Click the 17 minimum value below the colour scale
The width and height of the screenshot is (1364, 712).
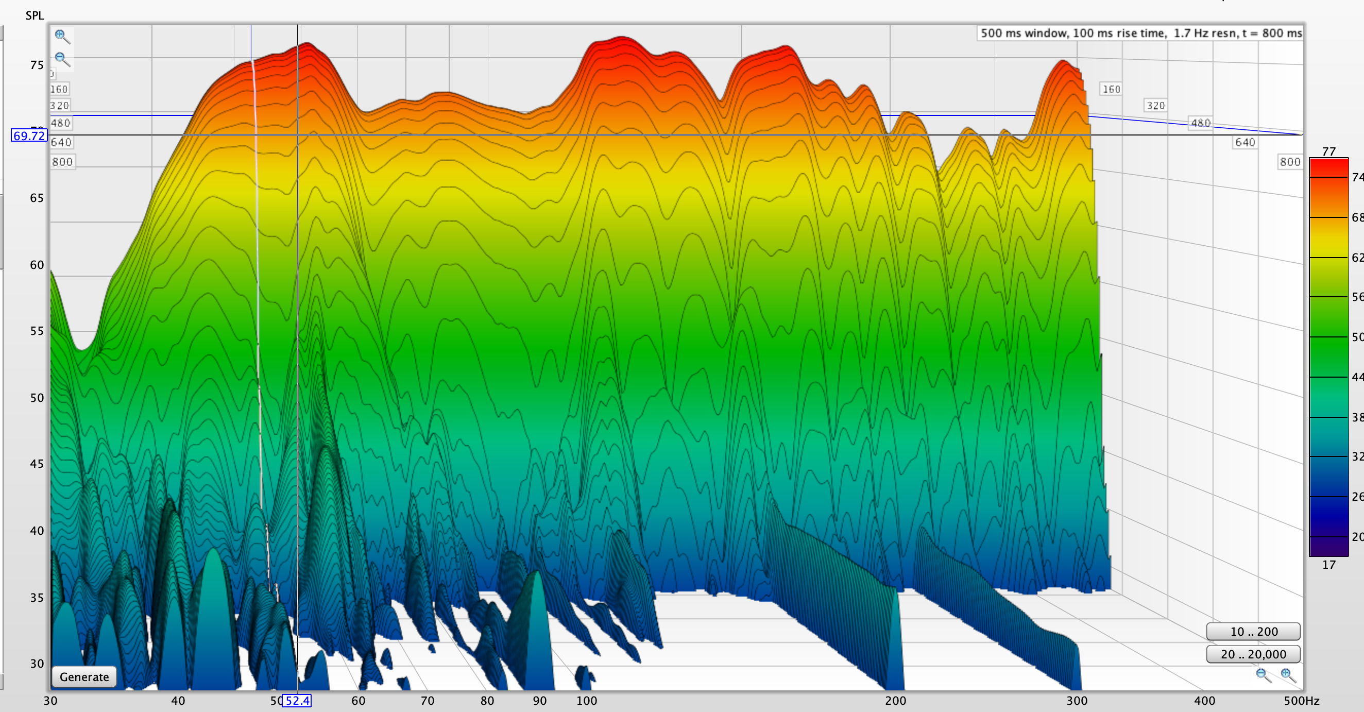[1328, 565]
